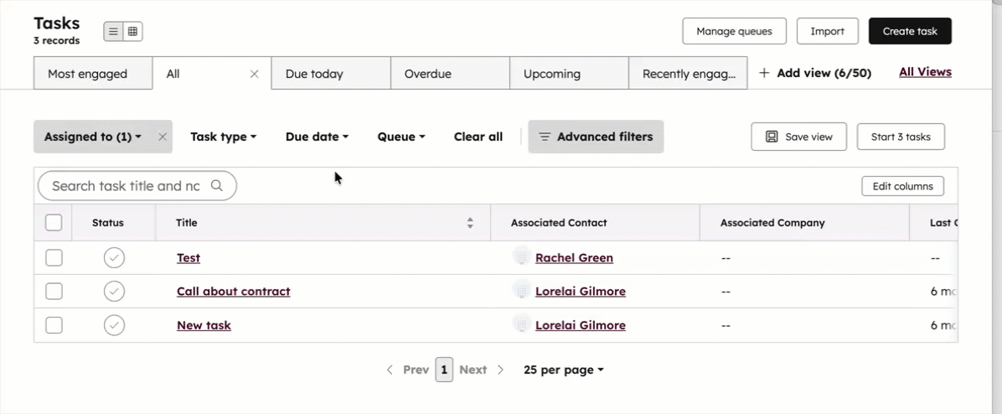Mark Call about contract task complete

click(115, 292)
